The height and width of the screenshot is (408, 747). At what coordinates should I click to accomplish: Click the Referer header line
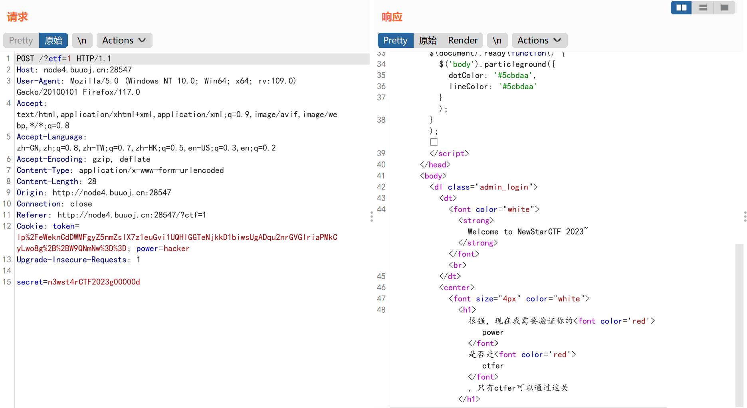[x=111, y=215]
